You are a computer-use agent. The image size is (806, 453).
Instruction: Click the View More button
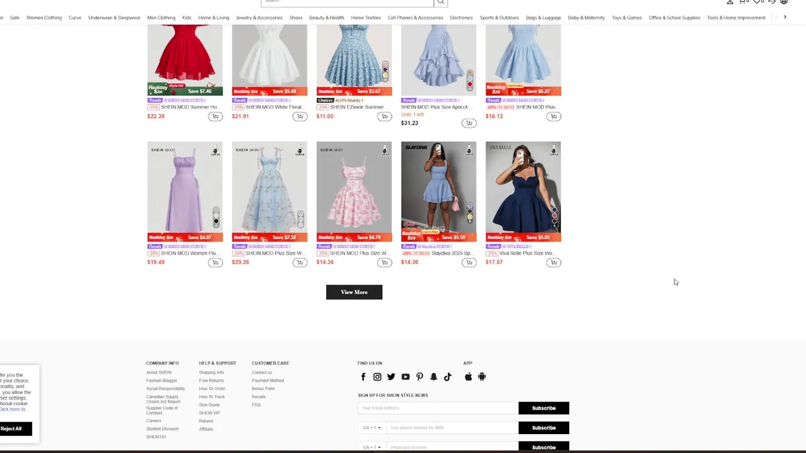(x=354, y=292)
